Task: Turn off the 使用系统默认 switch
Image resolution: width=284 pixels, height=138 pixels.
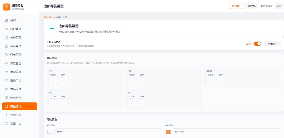Action: (x=258, y=44)
